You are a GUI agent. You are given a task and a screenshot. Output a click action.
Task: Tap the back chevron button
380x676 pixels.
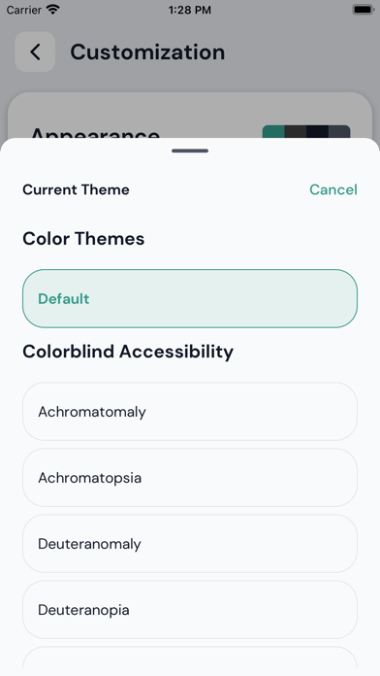pyautogui.click(x=35, y=51)
